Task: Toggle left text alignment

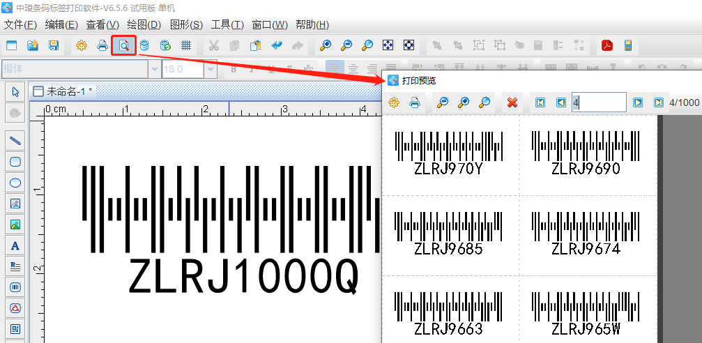Action: [x=335, y=69]
